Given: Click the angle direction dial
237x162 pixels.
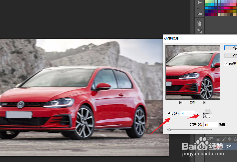Looking at the screenshot, I should (x=208, y=113).
